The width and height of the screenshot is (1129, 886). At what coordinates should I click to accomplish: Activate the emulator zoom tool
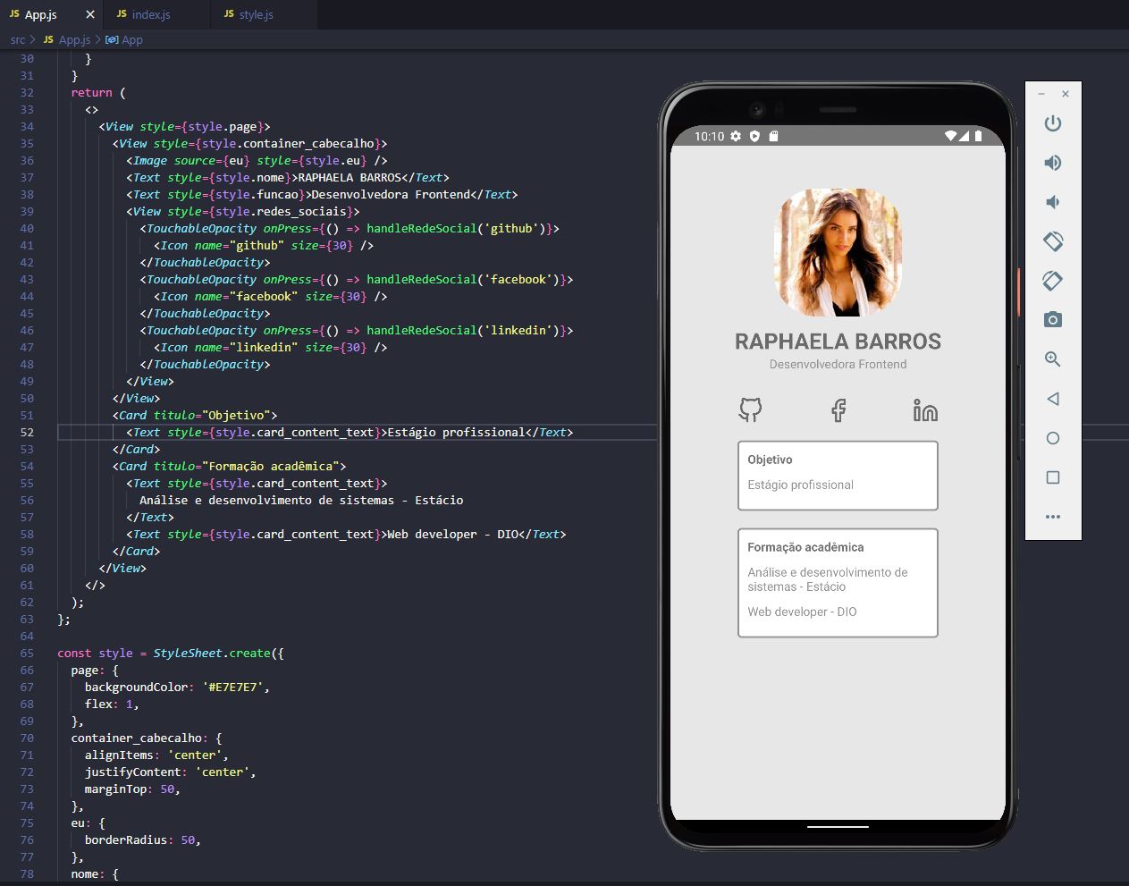[x=1052, y=359]
